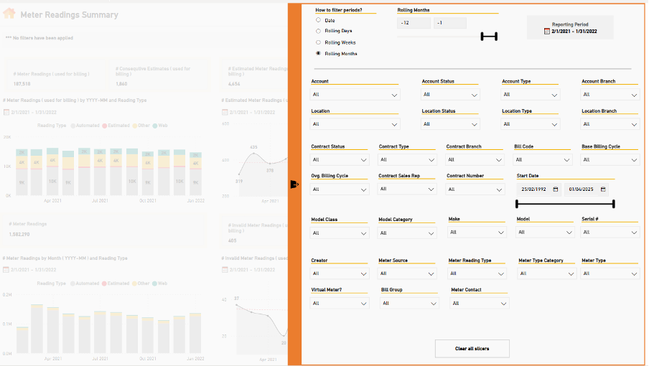Open the Meter Source dropdown
Image resolution: width=649 pixels, height=366 pixels.
pos(407,273)
